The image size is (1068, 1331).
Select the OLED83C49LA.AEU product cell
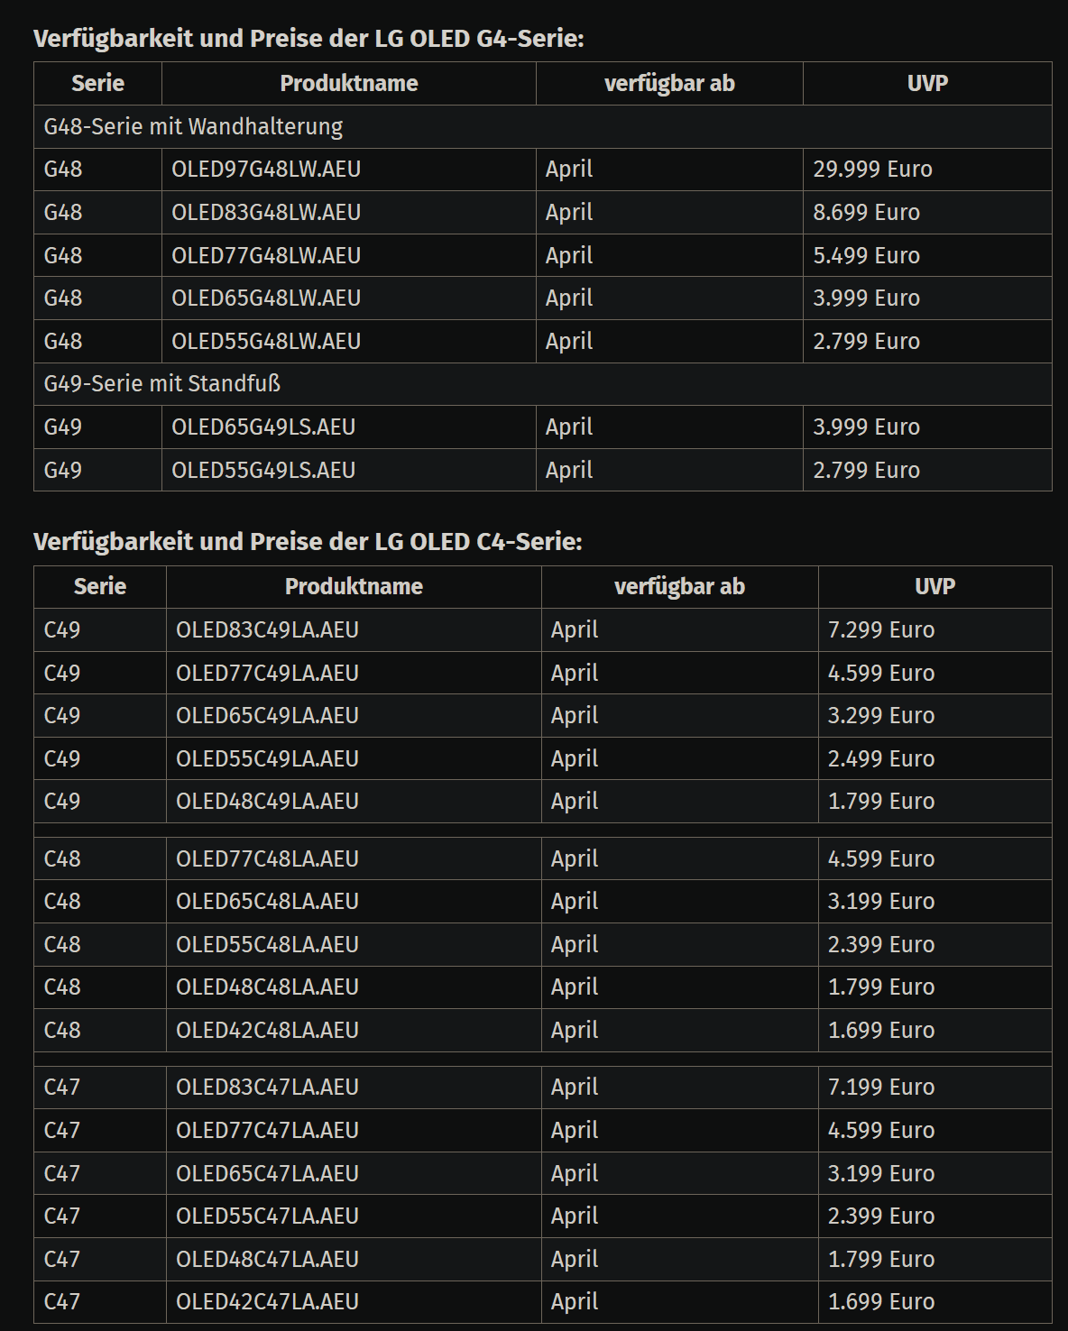point(354,630)
